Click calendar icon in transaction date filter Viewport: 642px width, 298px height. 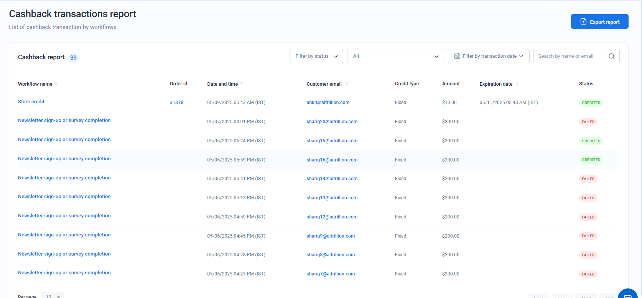pos(457,56)
